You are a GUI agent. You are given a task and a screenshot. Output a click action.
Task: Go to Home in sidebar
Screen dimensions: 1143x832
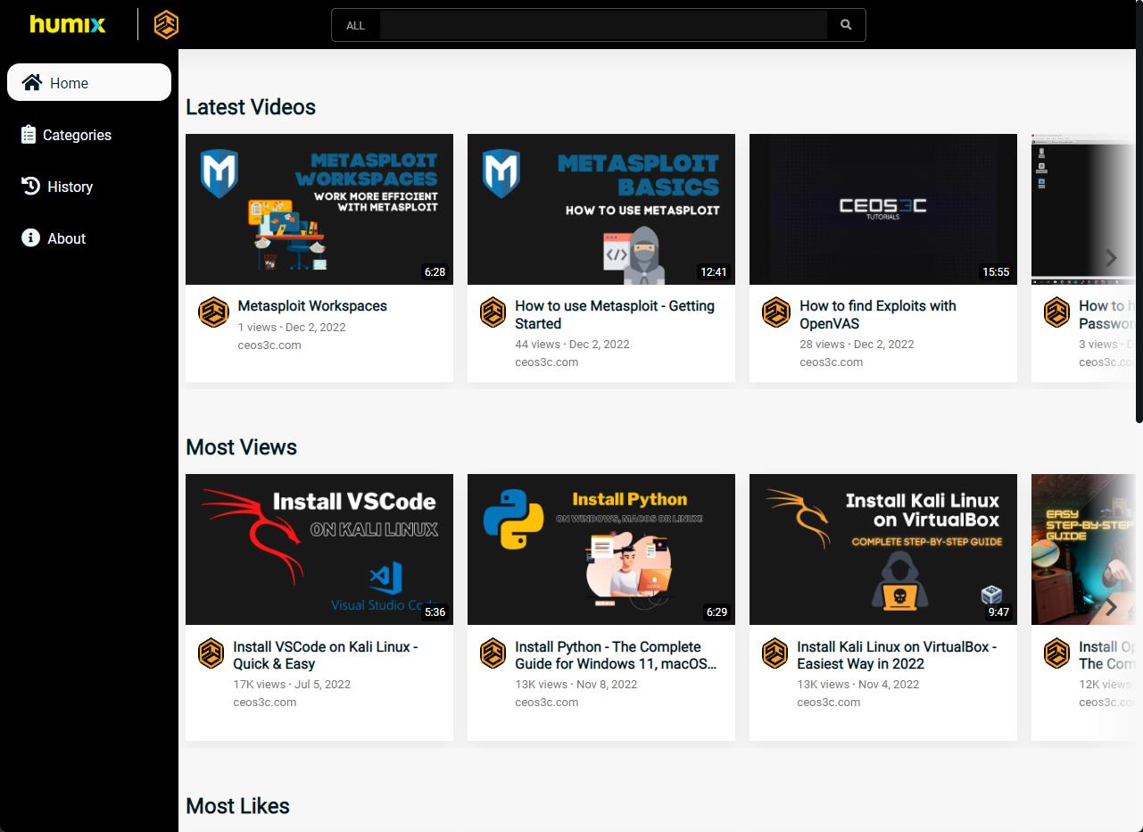(89, 82)
